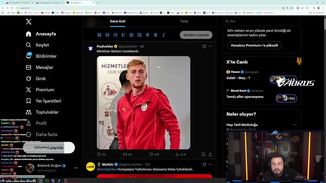Open more options on Muhbir post

[x=210, y=164]
